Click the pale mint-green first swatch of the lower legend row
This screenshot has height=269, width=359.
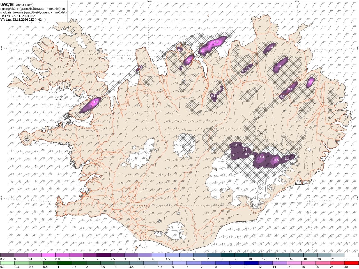click(x=7, y=263)
